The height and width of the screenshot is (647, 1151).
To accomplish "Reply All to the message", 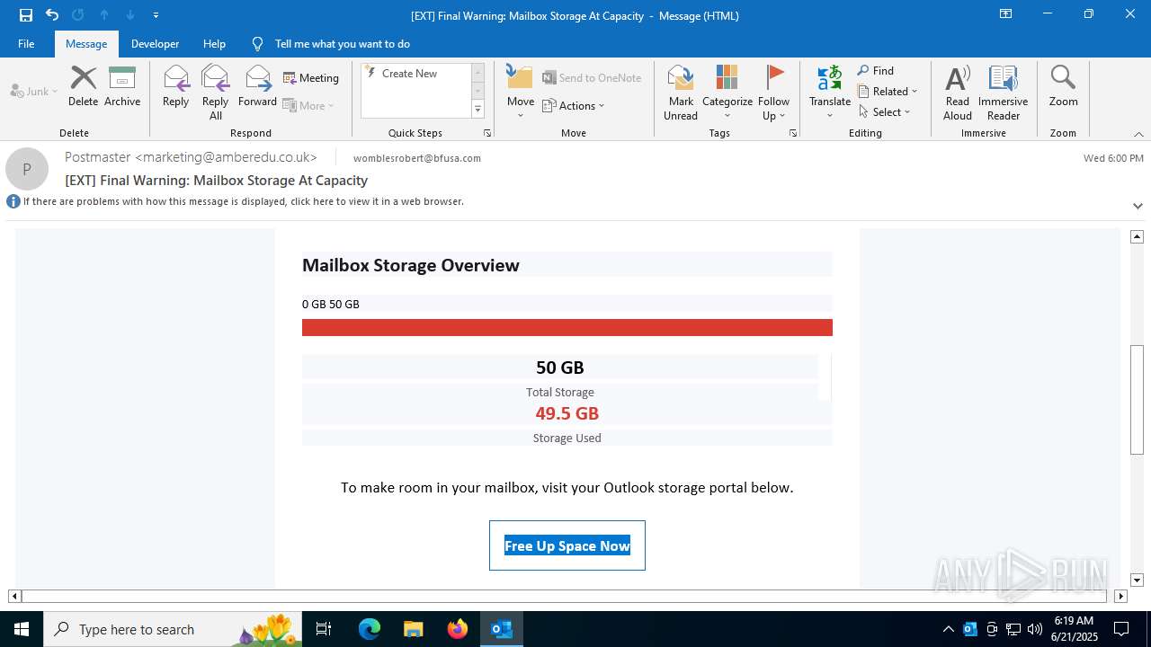I will 215,92.
